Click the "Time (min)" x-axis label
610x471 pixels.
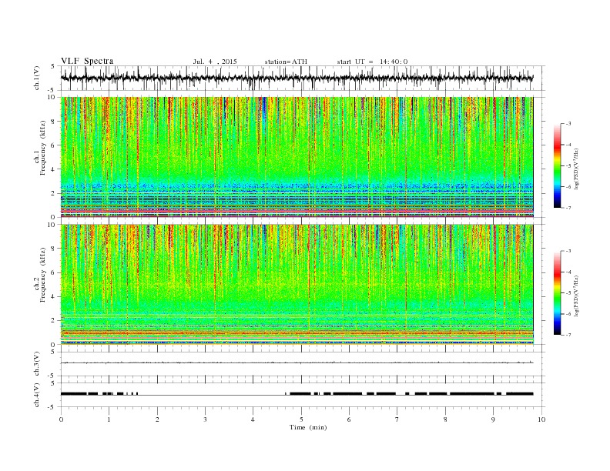(x=308, y=427)
